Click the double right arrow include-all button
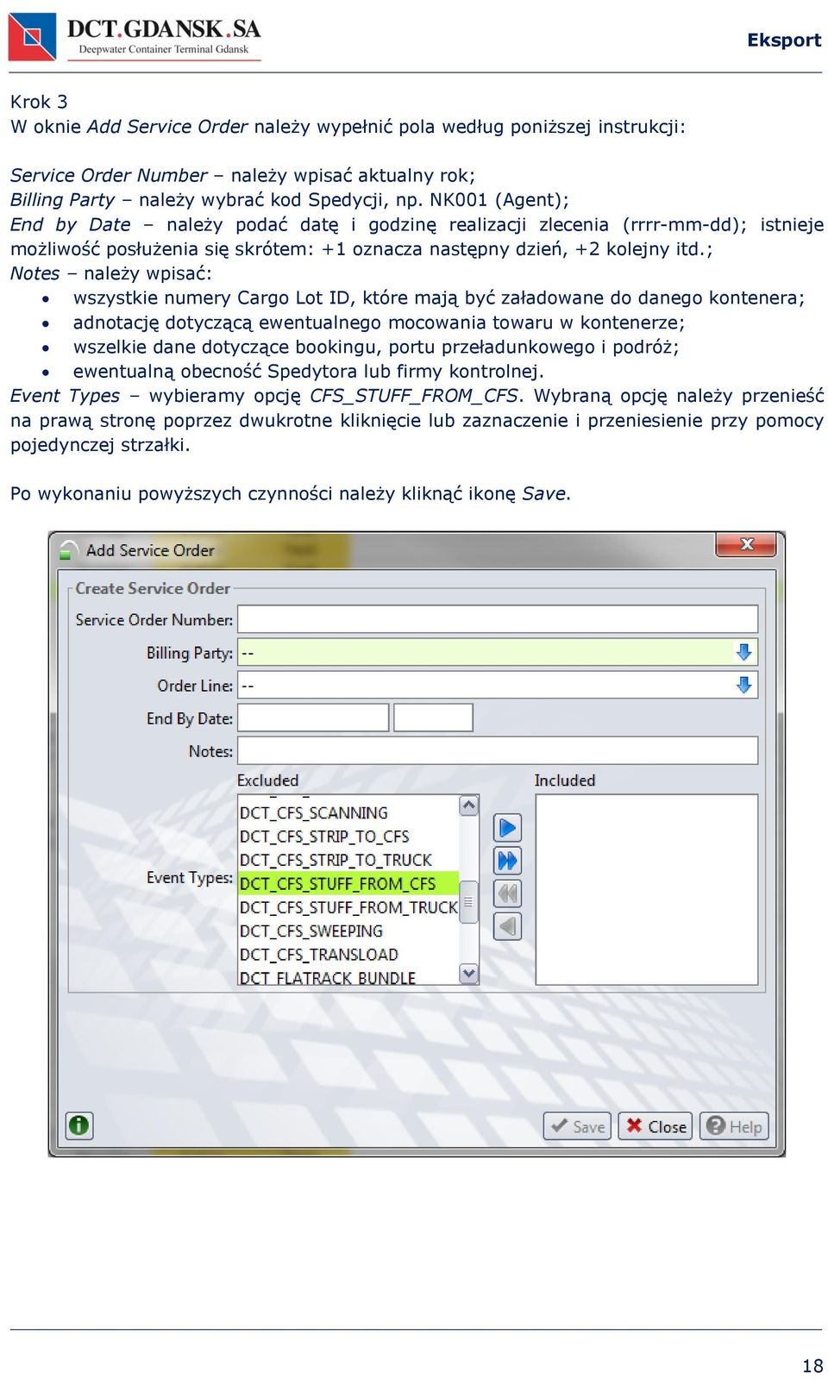828x1379 pixels. tap(507, 861)
